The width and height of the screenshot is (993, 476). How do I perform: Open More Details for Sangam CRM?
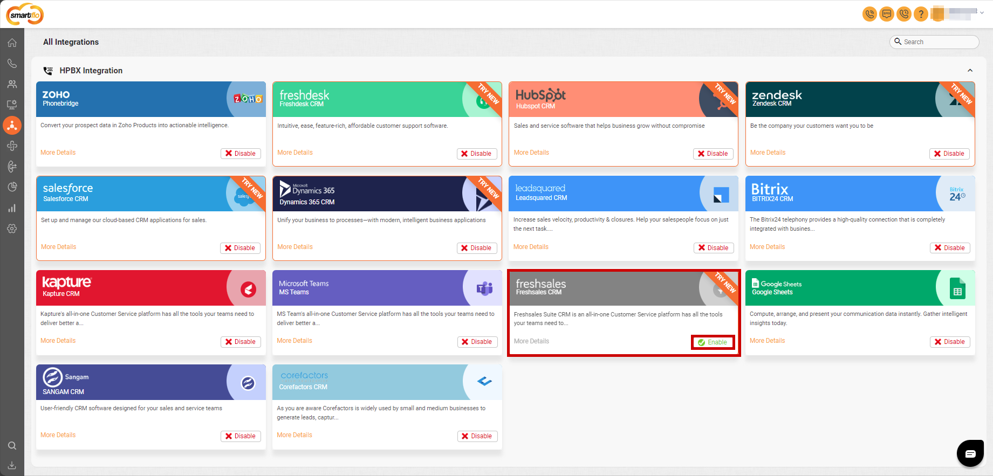(58, 435)
